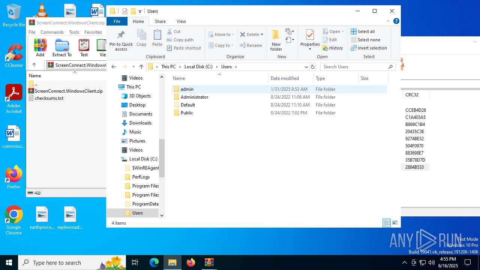
Task: Open WinRAR File menu
Action: [32, 32]
